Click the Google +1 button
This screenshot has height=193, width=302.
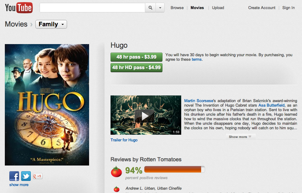click(x=37, y=176)
